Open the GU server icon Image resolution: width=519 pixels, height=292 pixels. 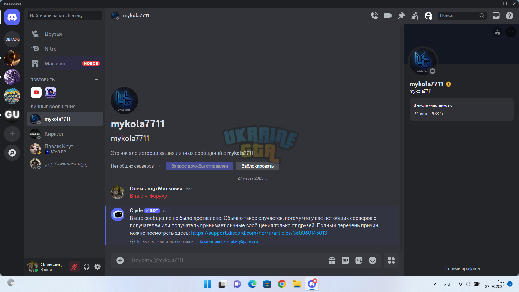pos(12,115)
